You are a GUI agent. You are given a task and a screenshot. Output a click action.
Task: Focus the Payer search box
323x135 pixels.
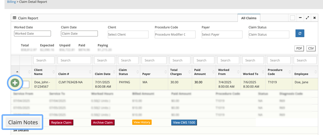click(x=154, y=60)
